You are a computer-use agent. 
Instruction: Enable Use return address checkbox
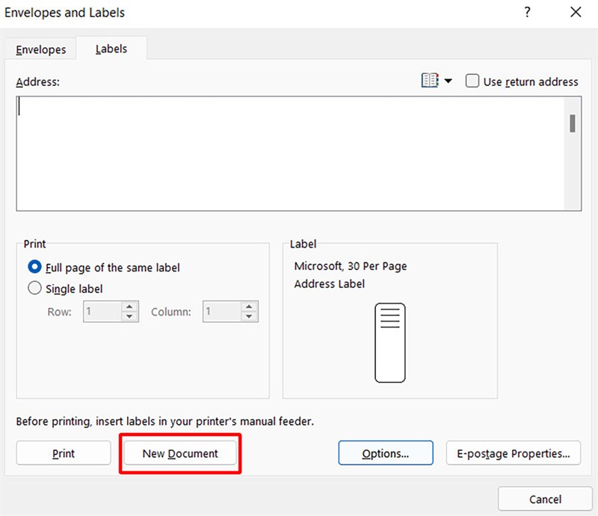tap(472, 82)
